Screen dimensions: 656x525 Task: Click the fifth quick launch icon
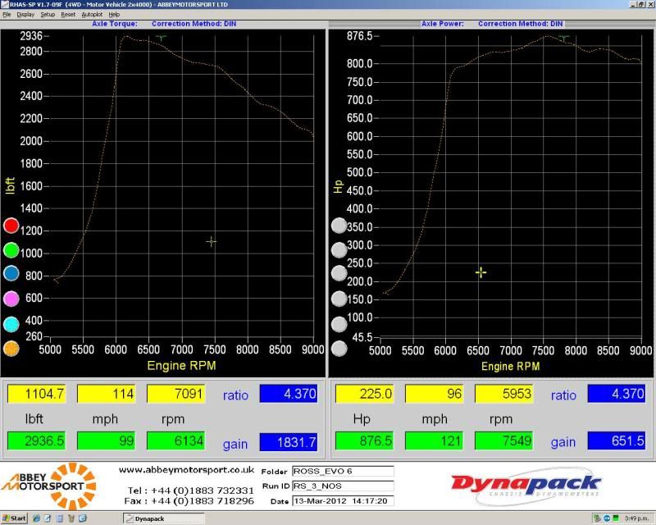point(83,518)
